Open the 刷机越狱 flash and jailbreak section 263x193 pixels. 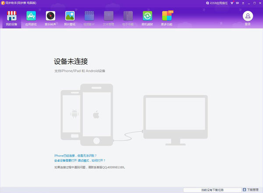[147, 18]
